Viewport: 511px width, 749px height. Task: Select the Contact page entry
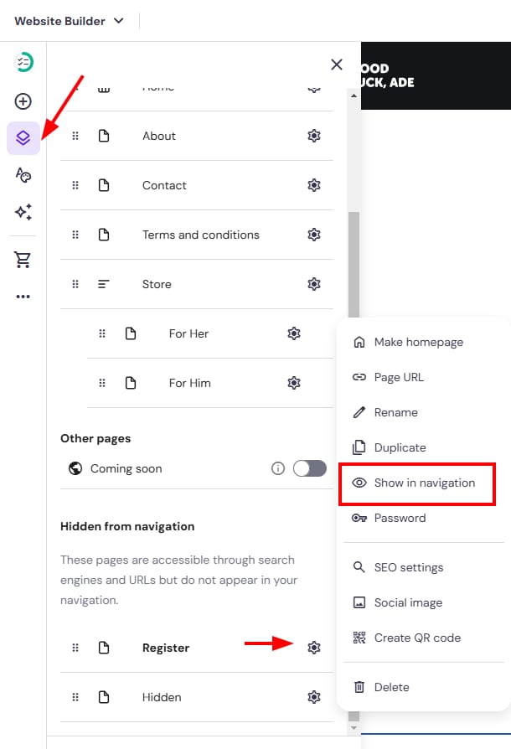tap(164, 185)
